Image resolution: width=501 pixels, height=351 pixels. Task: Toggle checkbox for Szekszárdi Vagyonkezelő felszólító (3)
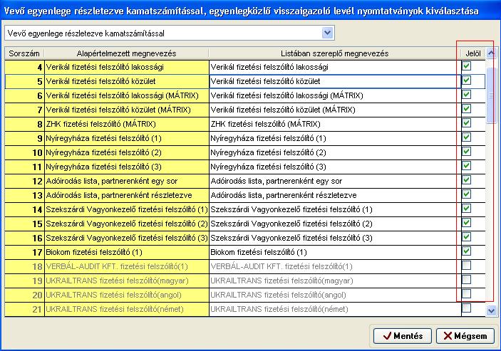tap(467, 237)
